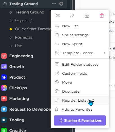Viewport: 115px width, 132px height.
Task: Click the Growth bar-chart space icon
Action: (x=4, y=67)
